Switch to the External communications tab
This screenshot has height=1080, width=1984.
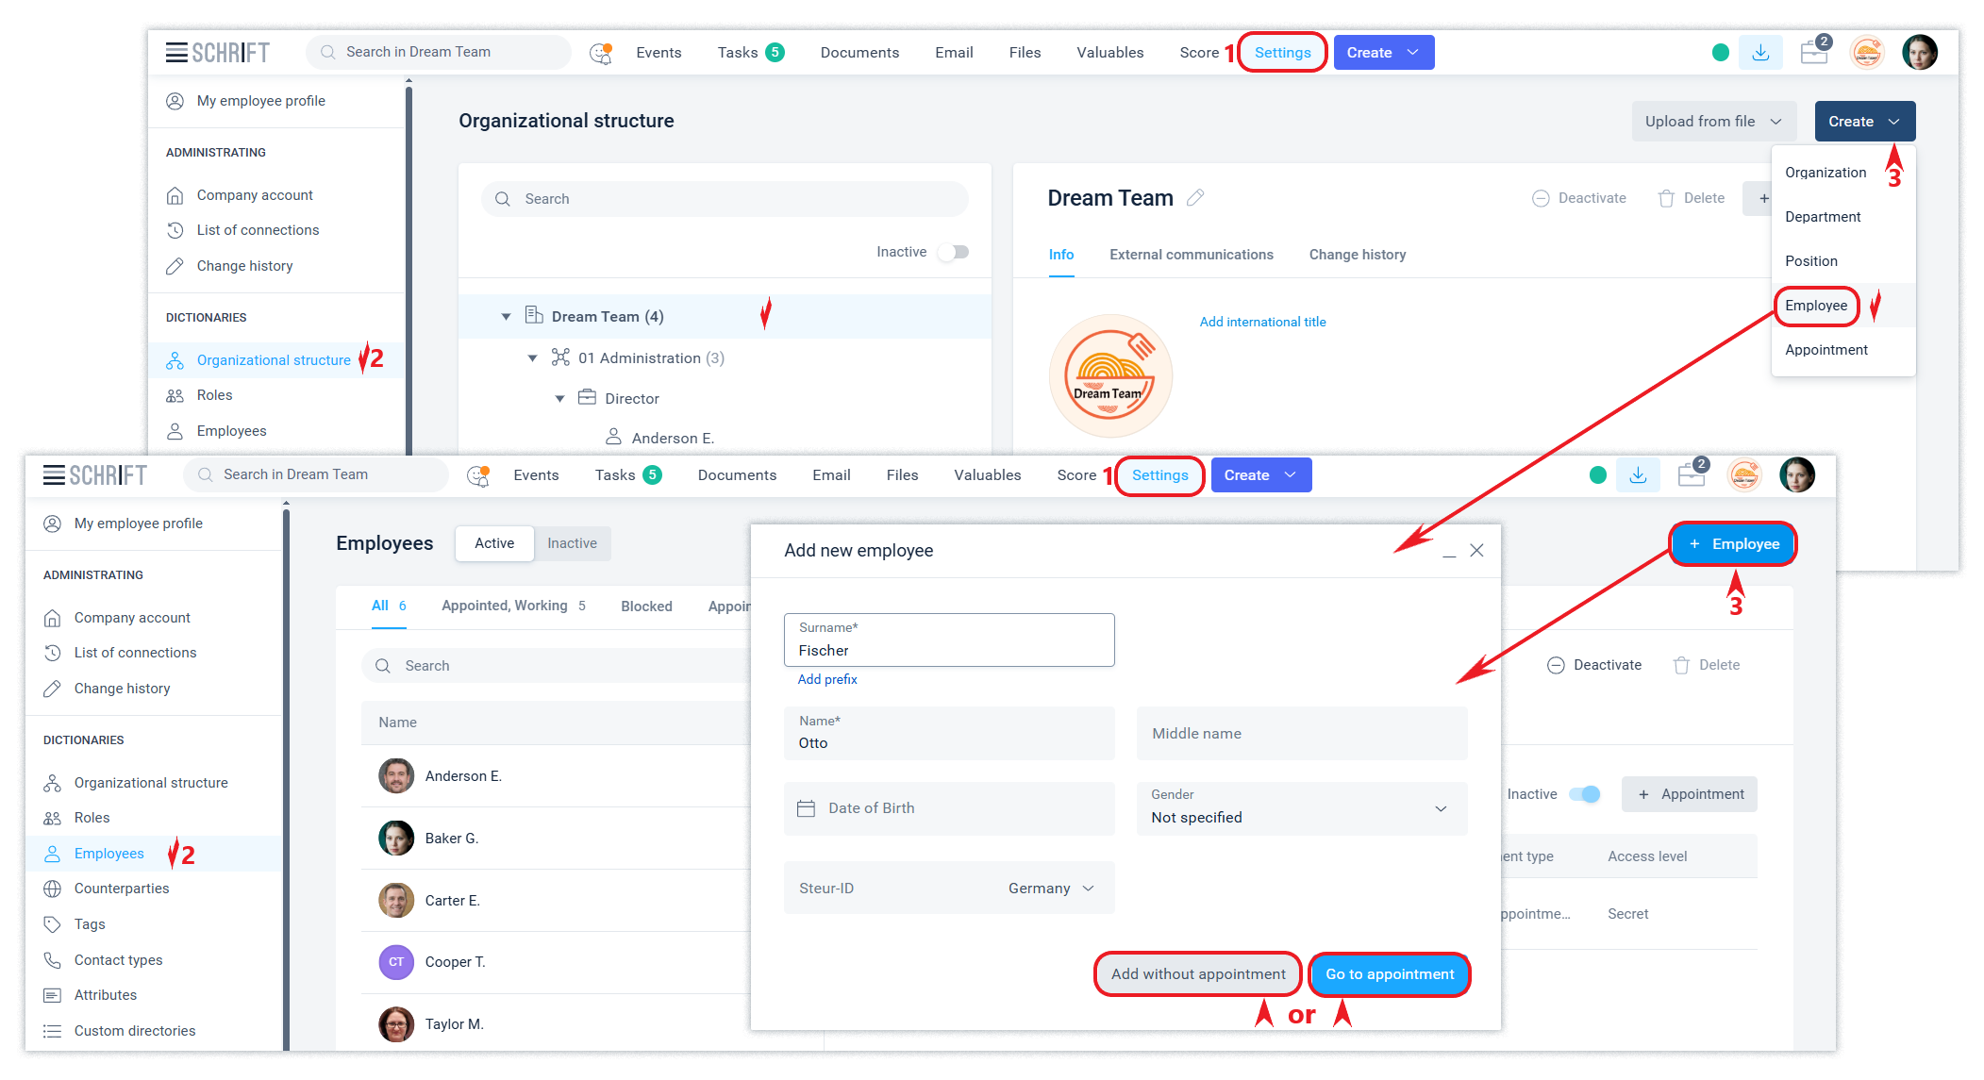click(1191, 255)
